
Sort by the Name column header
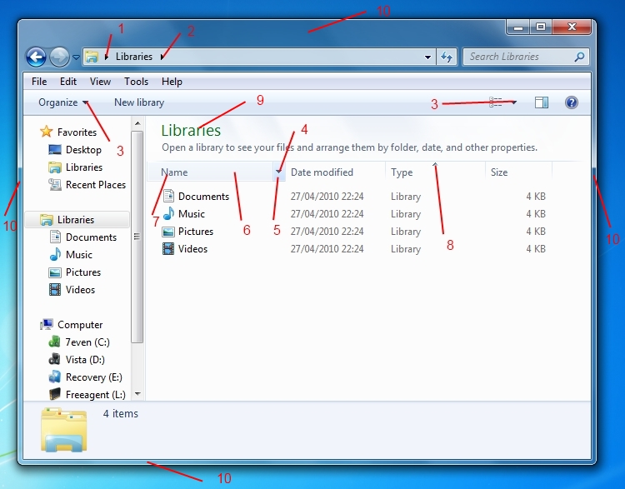pyautogui.click(x=210, y=172)
